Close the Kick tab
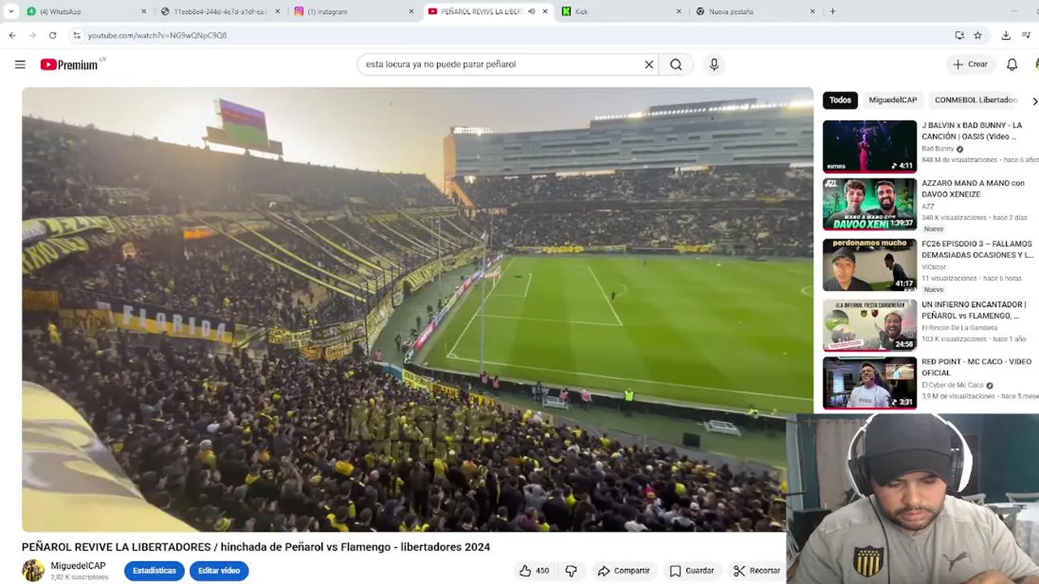Image resolution: width=1039 pixels, height=584 pixels. click(679, 11)
